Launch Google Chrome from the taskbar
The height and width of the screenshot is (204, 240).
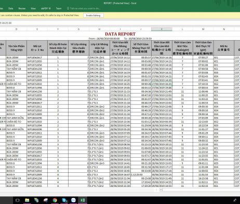[x=55, y=200]
